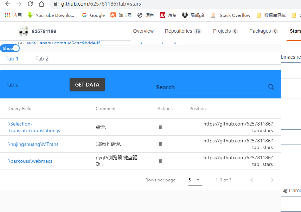The width and height of the screenshot is (301, 212).
Task: Click the browser forward arrow
Action: [19, 4]
